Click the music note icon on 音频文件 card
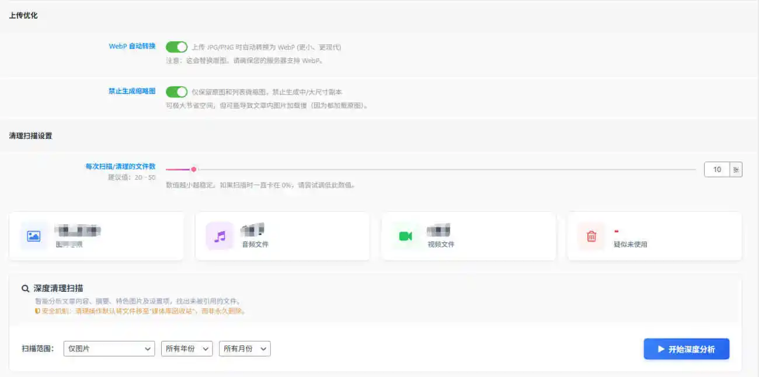 (x=220, y=236)
